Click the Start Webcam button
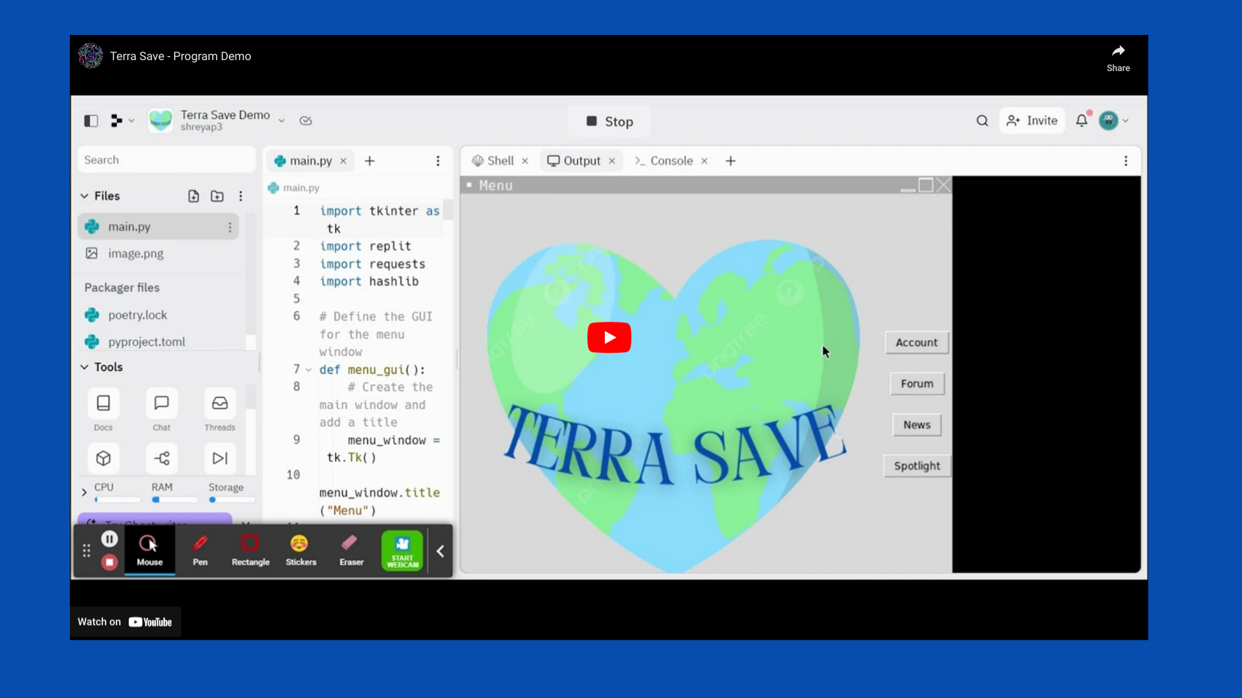1242x698 pixels. click(x=402, y=551)
